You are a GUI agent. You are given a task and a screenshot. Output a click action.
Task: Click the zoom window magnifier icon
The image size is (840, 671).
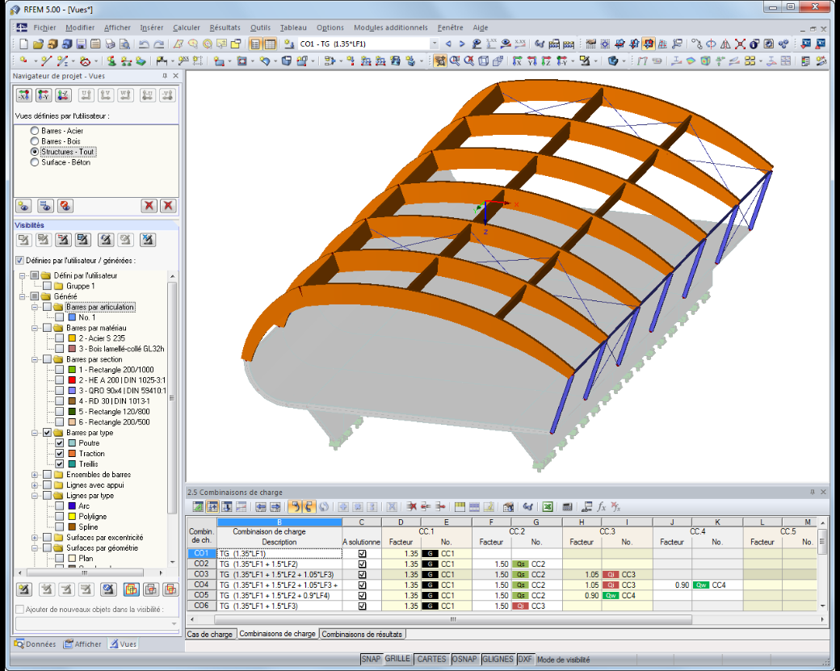454,61
